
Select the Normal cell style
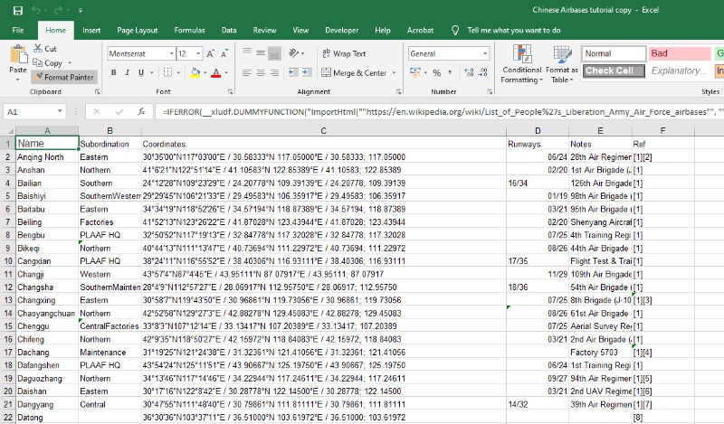614,53
